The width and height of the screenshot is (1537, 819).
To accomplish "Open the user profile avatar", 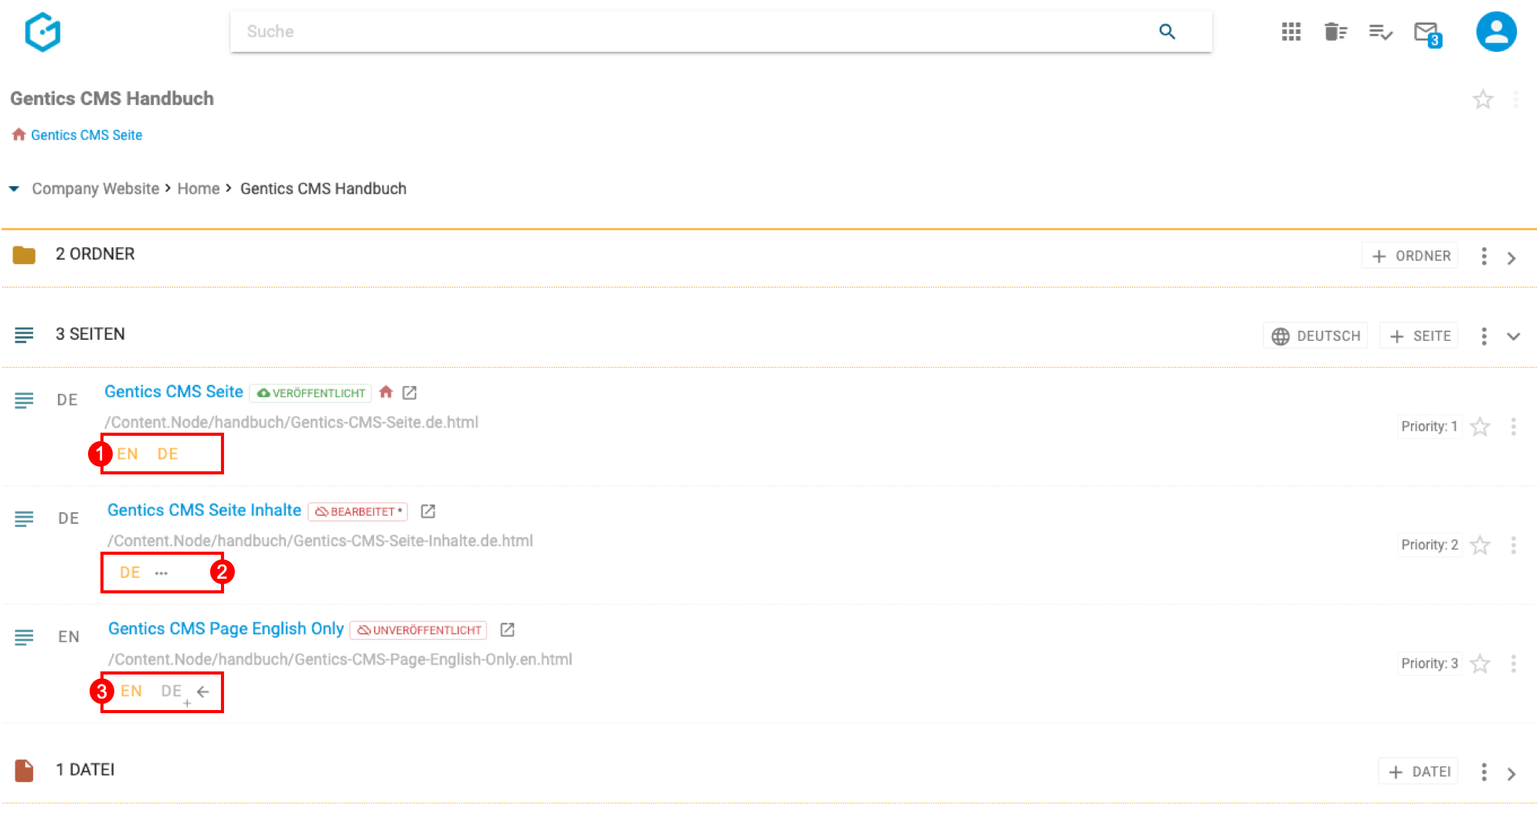I will tap(1496, 32).
